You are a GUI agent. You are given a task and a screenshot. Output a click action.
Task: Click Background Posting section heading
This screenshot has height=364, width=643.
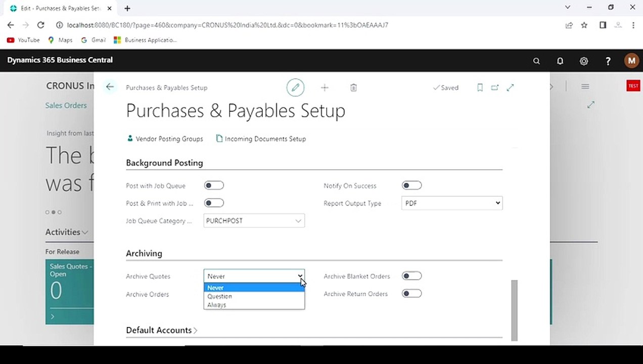(x=164, y=163)
